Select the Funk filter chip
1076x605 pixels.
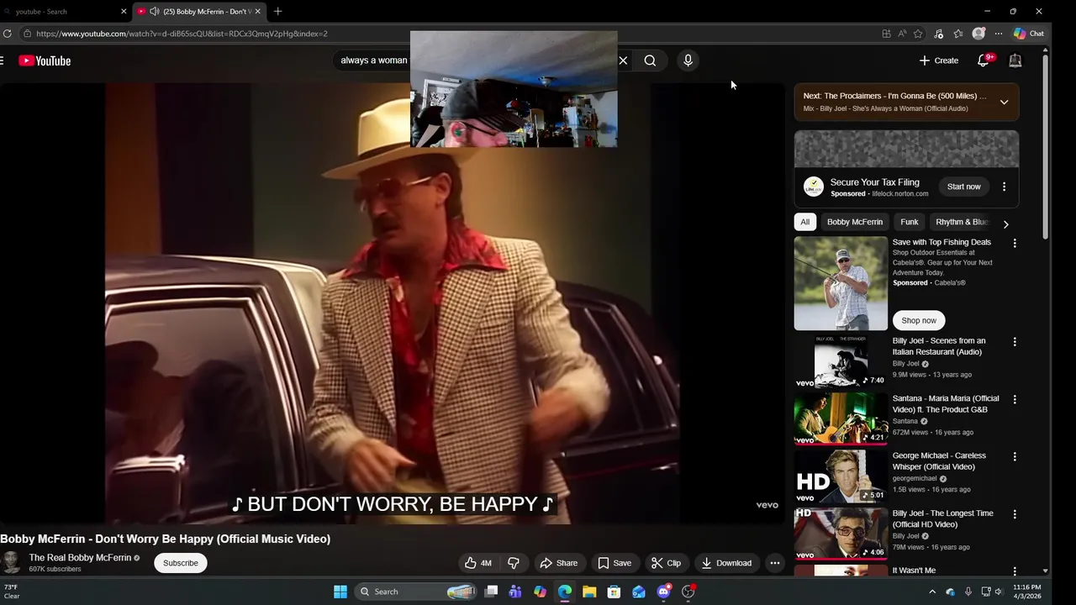[910, 222]
